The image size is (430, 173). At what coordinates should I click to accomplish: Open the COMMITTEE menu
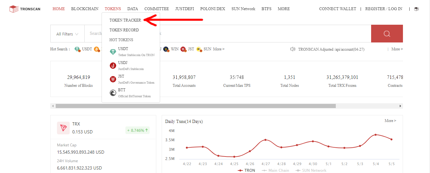click(x=157, y=9)
